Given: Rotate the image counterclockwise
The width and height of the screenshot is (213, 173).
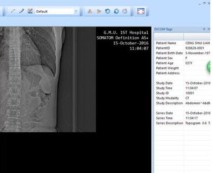Looking at the screenshot, I should pos(108,11).
